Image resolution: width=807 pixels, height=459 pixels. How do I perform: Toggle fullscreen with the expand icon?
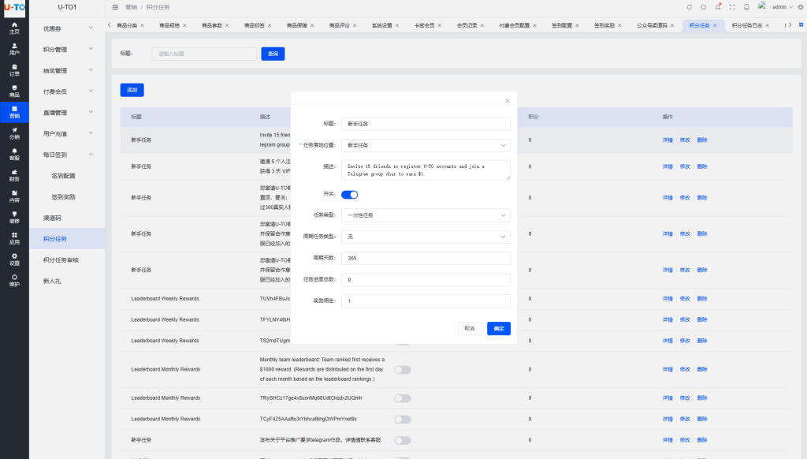pyautogui.click(x=732, y=7)
